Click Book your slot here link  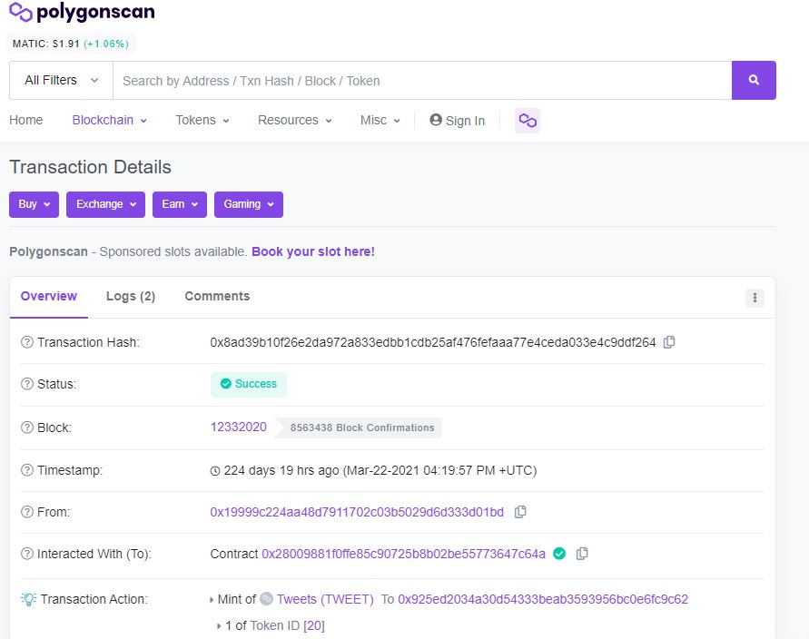click(x=312, y=251)
